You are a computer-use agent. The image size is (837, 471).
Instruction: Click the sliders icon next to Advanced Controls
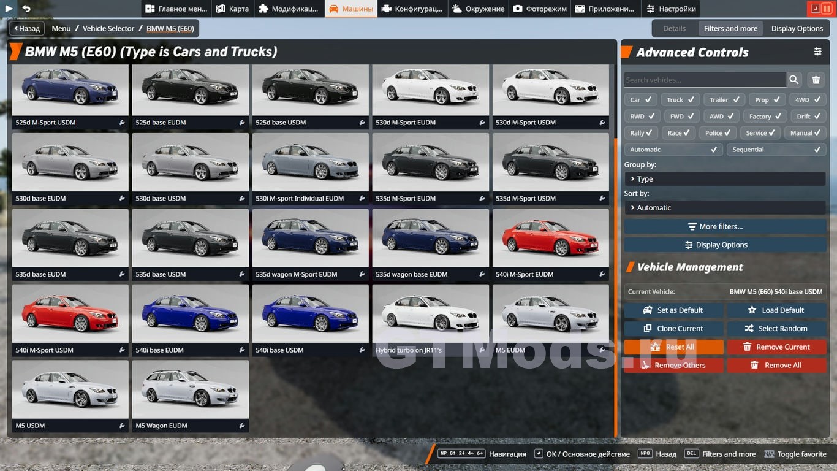pyautogui.click(x=817, y=52)
